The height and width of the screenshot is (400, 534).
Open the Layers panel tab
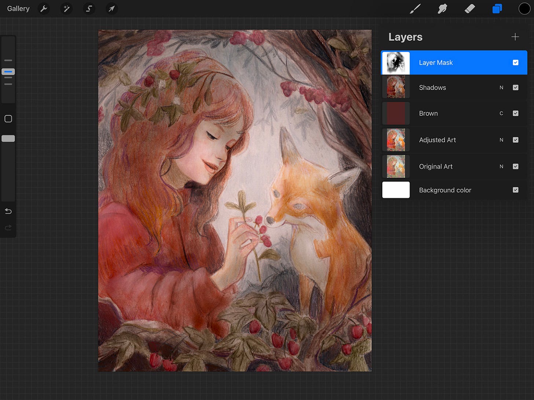(x=497, y=8)
